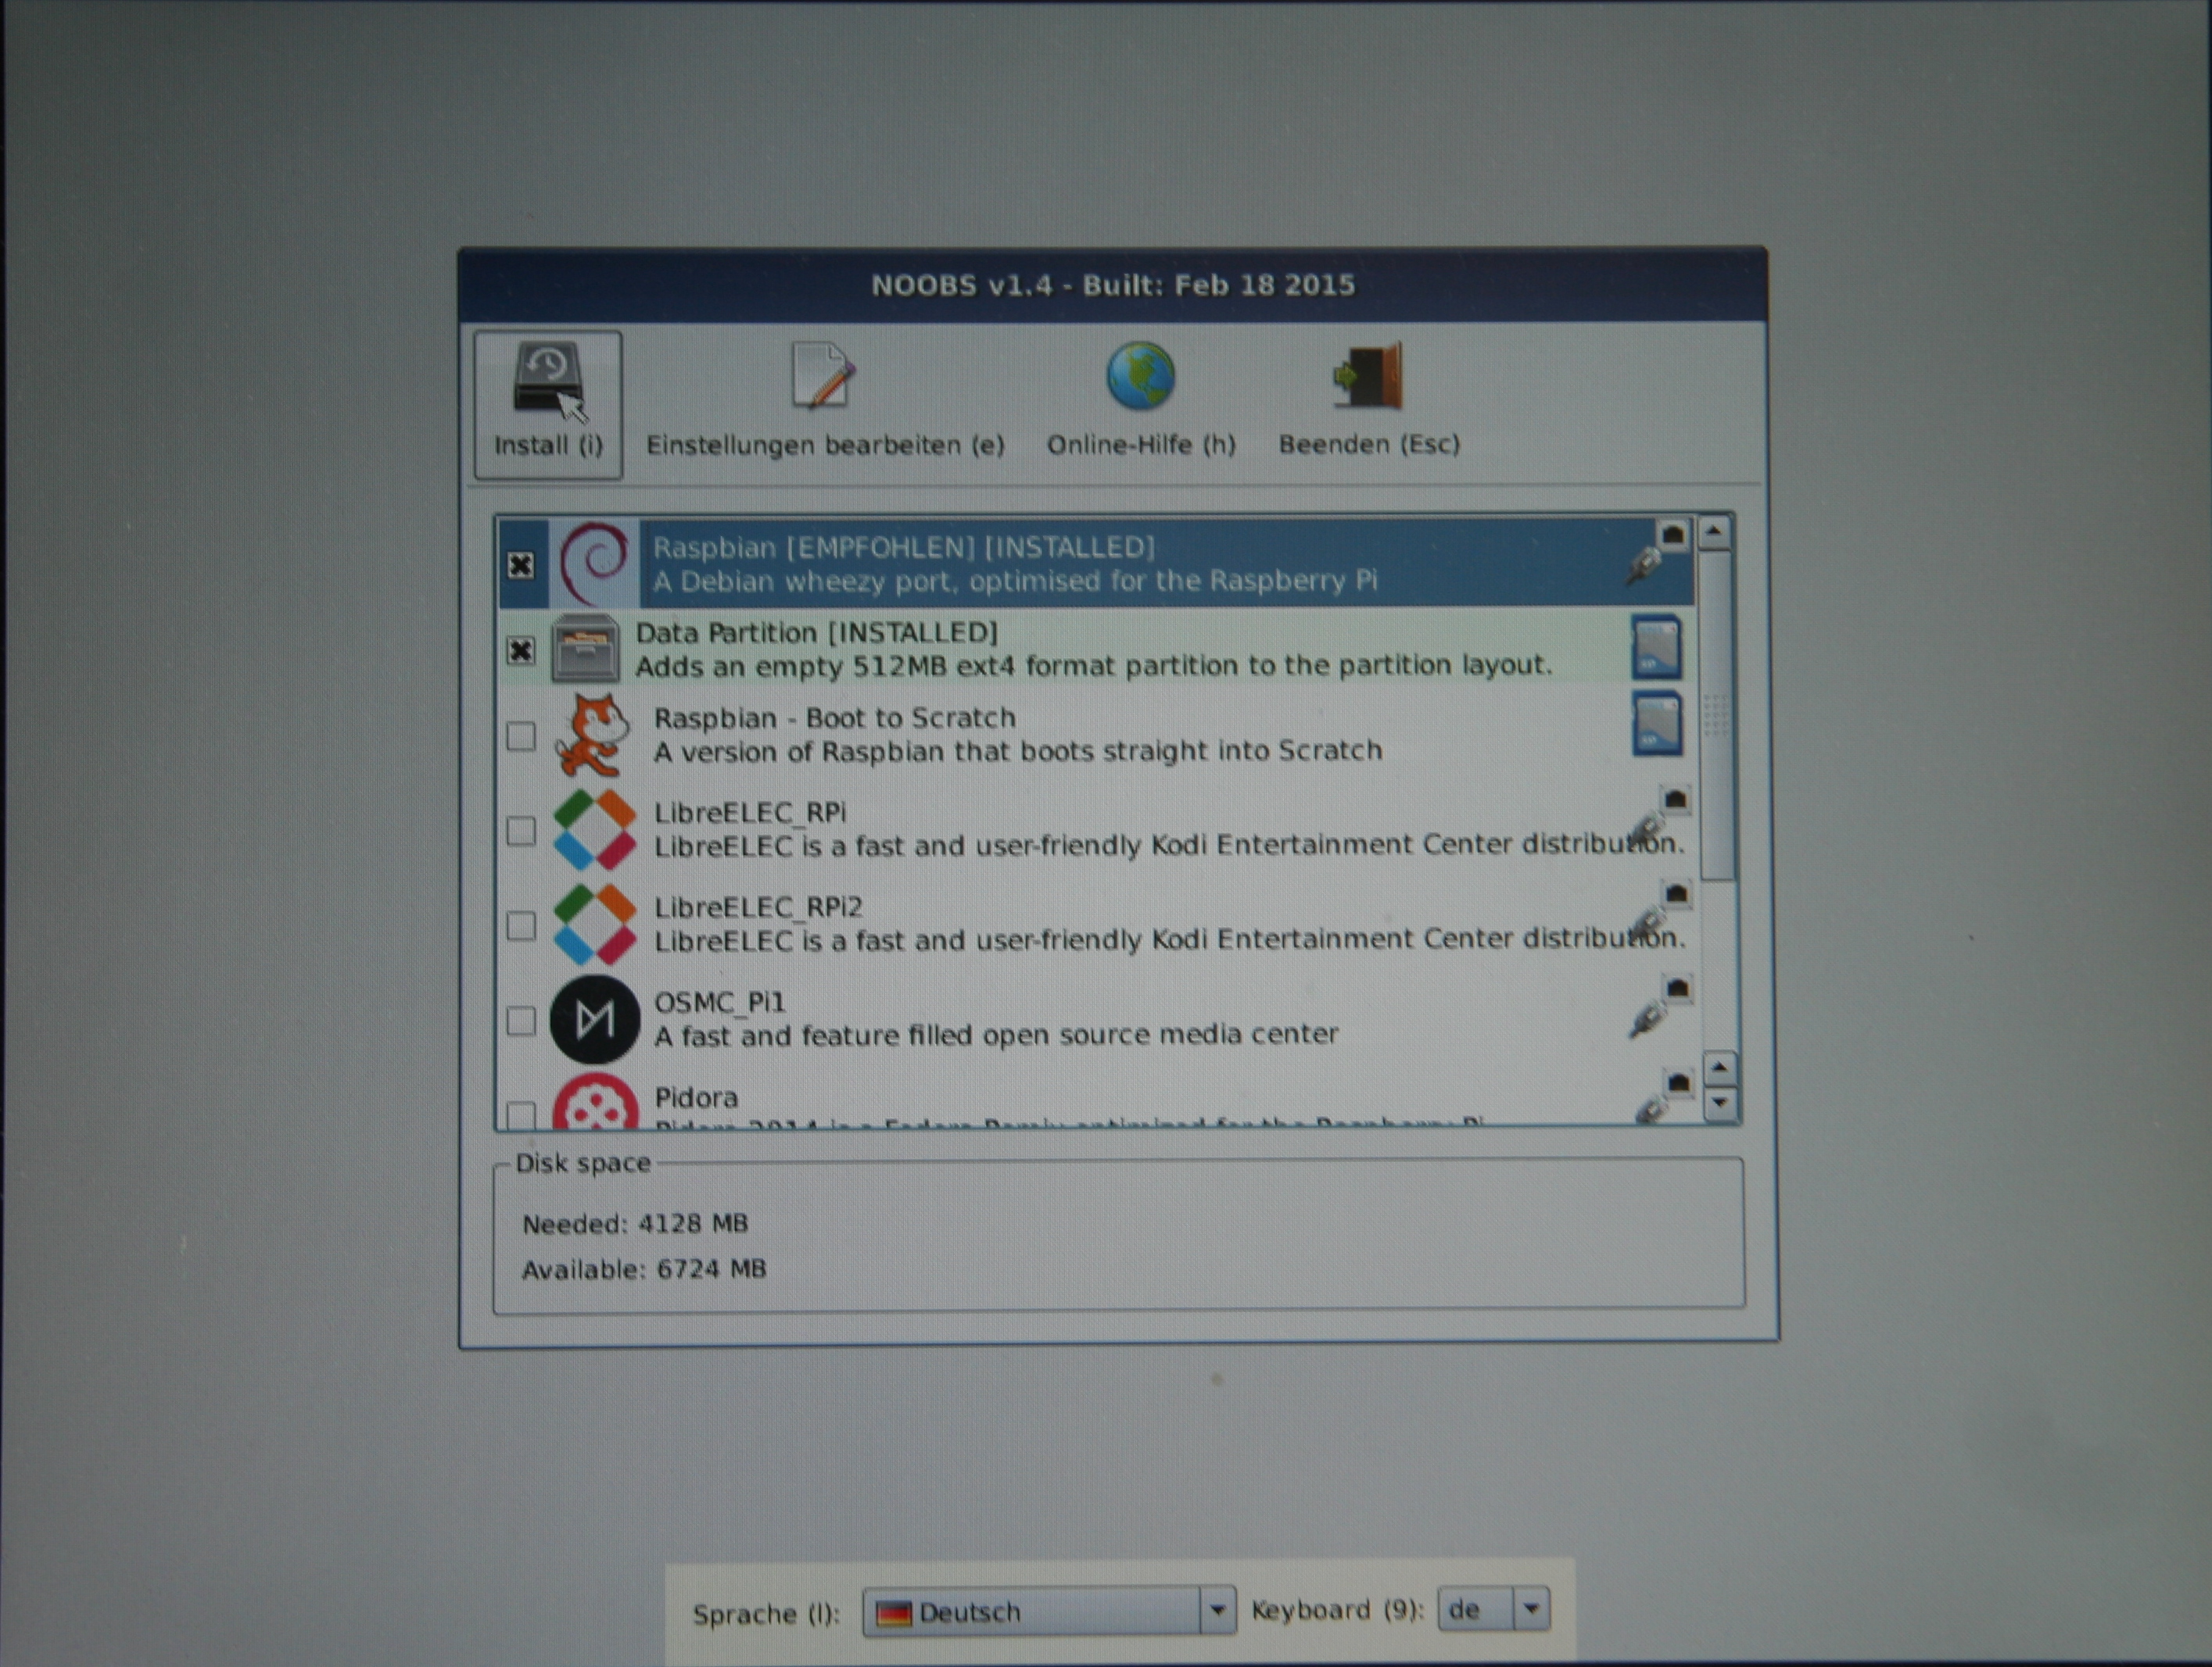Click the Beenden exit door icon
The height and width of the screenshot is (1667, 2212).
1369,377
